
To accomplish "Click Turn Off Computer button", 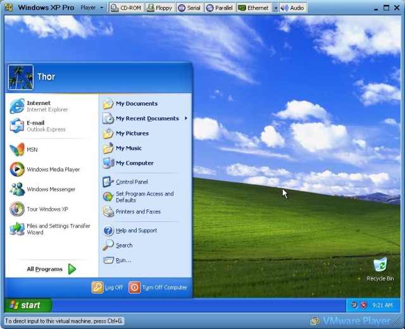I will point(158,287).
